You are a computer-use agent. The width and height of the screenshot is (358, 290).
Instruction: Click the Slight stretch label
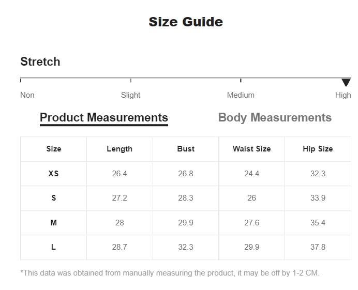click(x=130, y=95)
